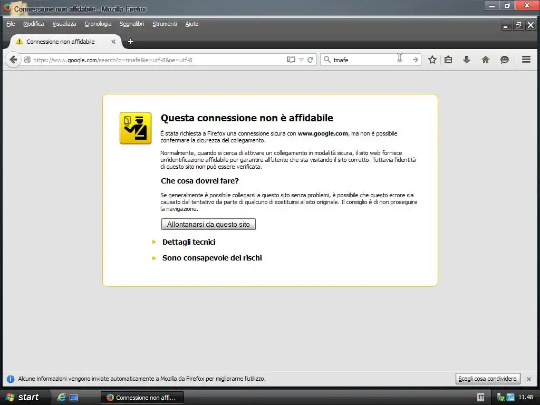Screen dimensions: 540x405
Task: Click the IT language bar indicator
Action: [481, 398]
